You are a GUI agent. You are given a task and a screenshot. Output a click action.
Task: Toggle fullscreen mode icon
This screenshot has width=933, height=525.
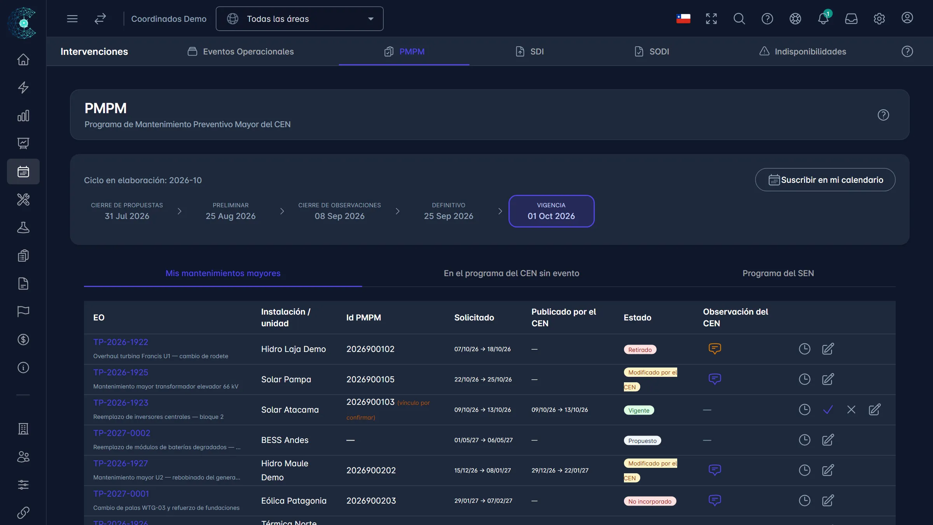tap(711, 19)
